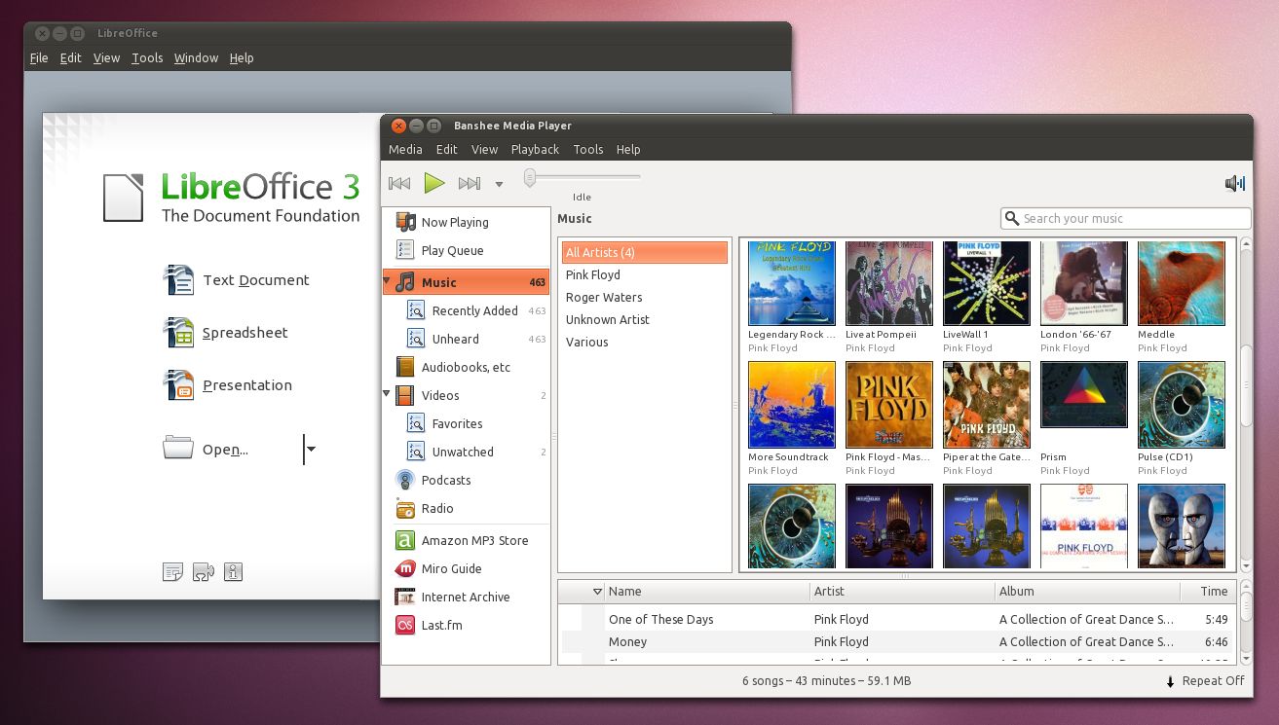Select the More Soundtrack album
Viewport: 1279px width, 725px height.
(792, 405)
